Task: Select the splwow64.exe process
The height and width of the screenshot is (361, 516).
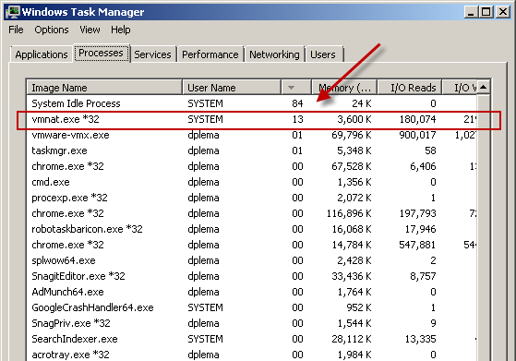Action: click(252, 260)
